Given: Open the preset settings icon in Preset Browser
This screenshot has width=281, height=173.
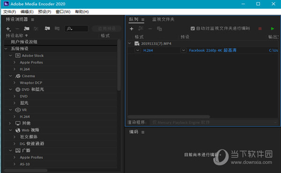Looking at the screenshot, I should coord(36,29).
